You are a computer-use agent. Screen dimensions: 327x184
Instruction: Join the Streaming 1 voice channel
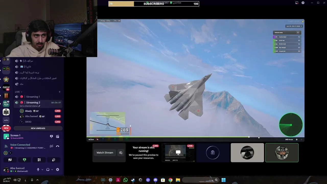click(38, 97)
